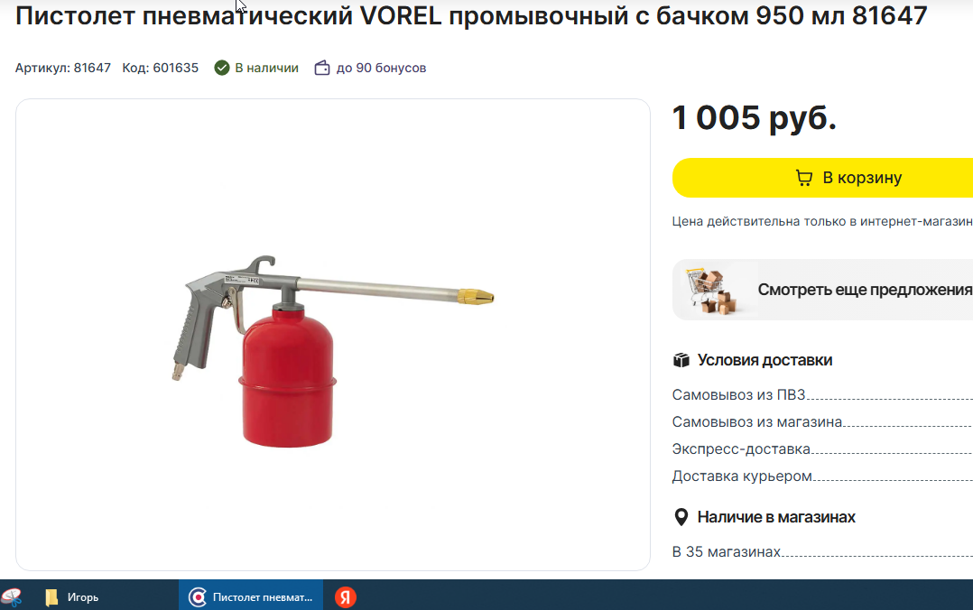Image resolution: width=973 pixels, height=610 pixels.
Task: Switch to the Пистолет пневмат... taskbar window
Action: coord(251,597)
